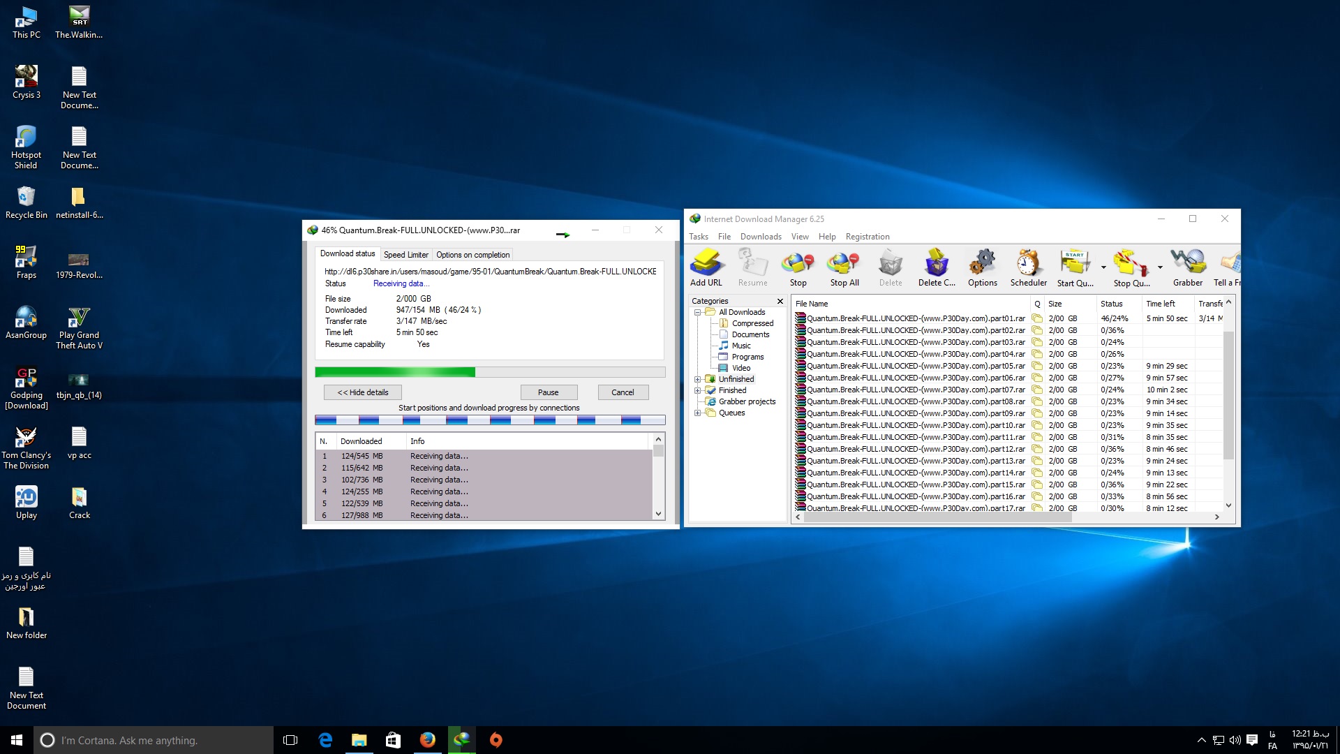The height and width of the screenshot is (754, 1340).
Task: Click the Resume toolbar icon
Action: (752, 268)
